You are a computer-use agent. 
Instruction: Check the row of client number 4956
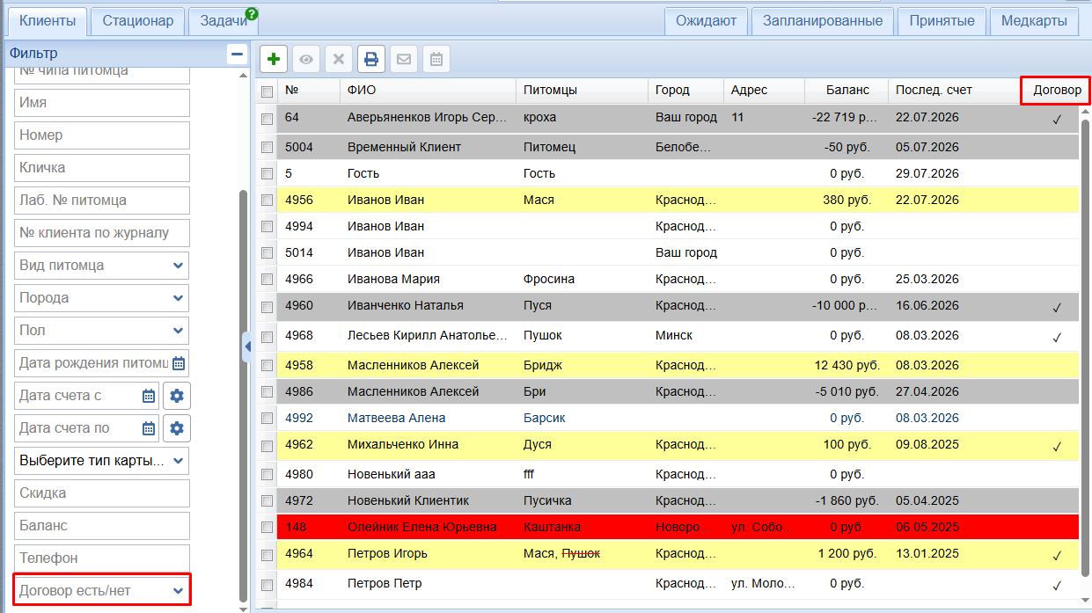click(x=268, y=201)
